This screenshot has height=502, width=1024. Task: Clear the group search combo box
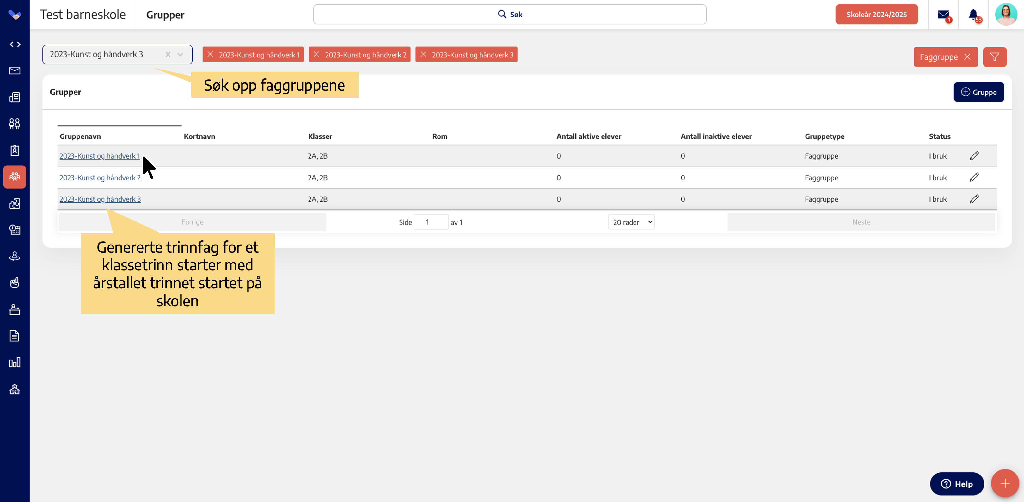point(168,54)
